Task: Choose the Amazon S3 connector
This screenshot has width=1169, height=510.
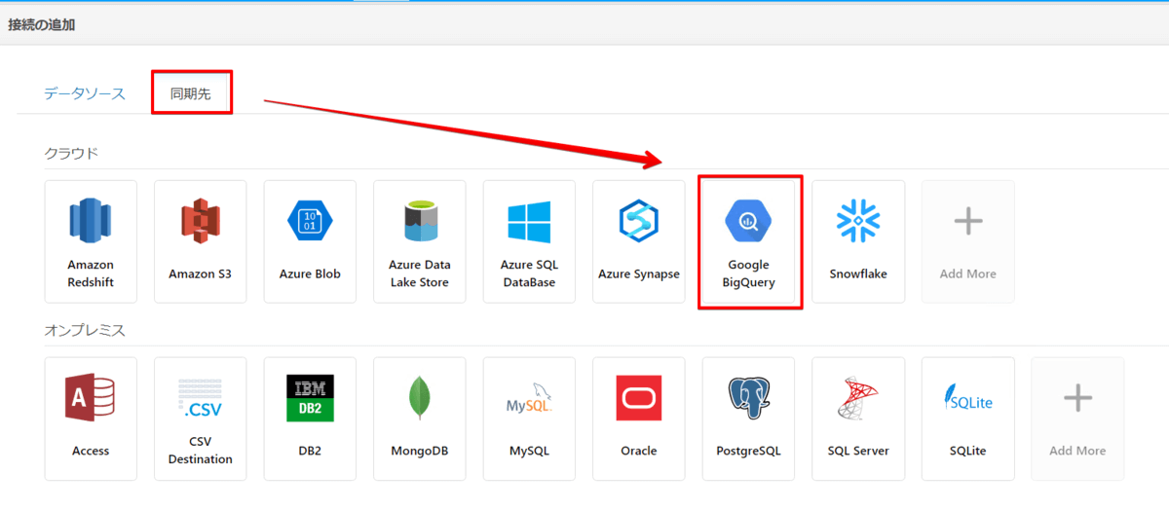Action: [200, 241]
